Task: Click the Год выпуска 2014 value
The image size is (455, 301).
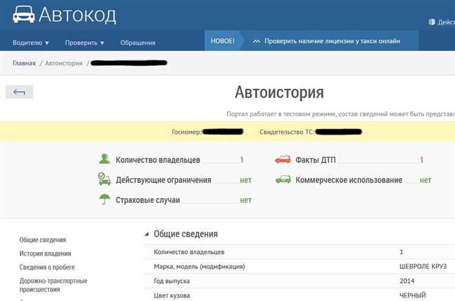Action: point(407,281)
